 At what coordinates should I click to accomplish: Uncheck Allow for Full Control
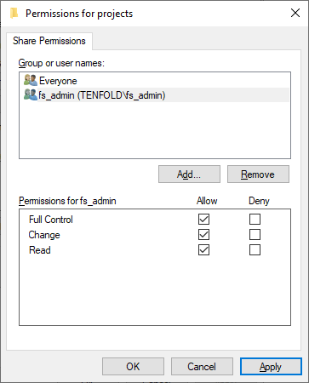[203, 220]
